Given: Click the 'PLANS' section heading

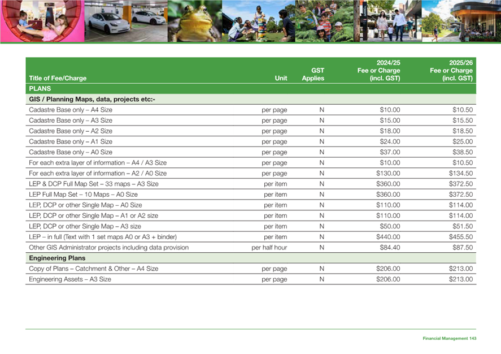Looking at the screenshot, I should (x=40, y=89).
